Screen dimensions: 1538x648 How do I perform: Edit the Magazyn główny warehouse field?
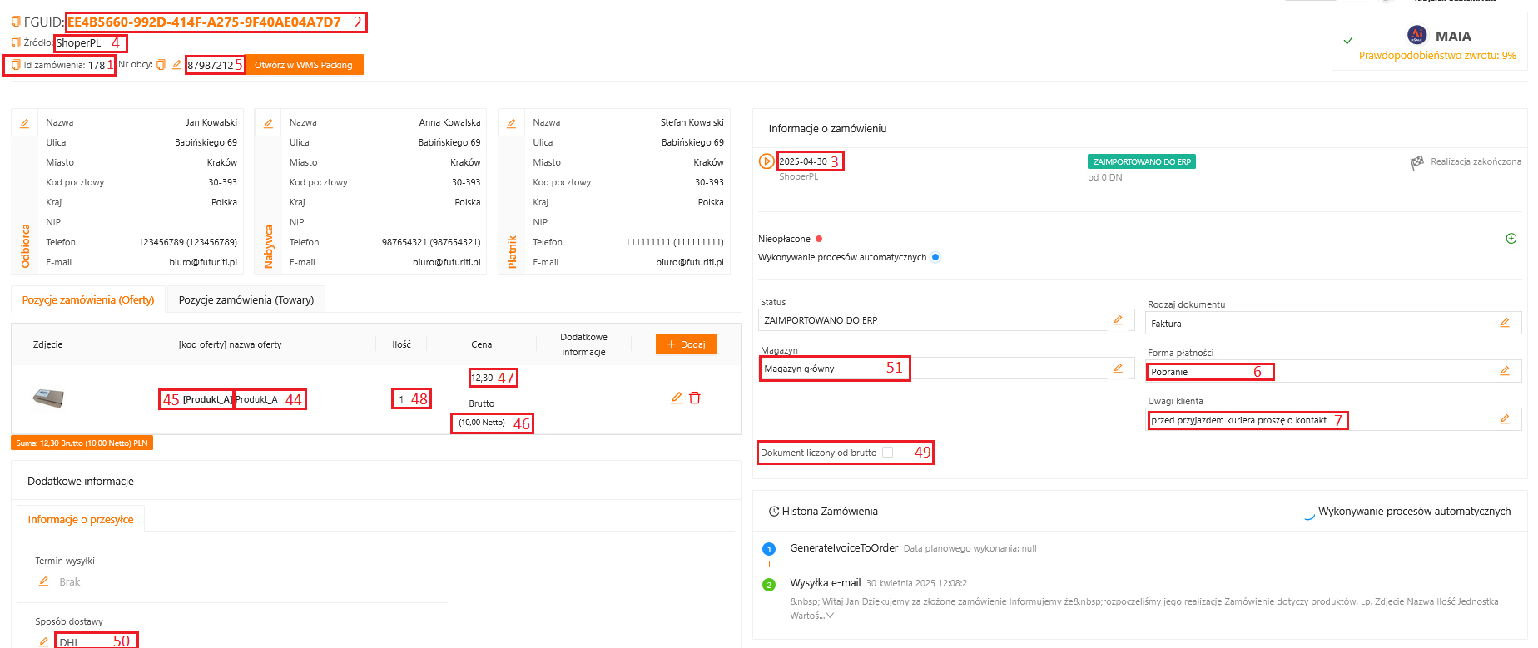(1118, 368)
